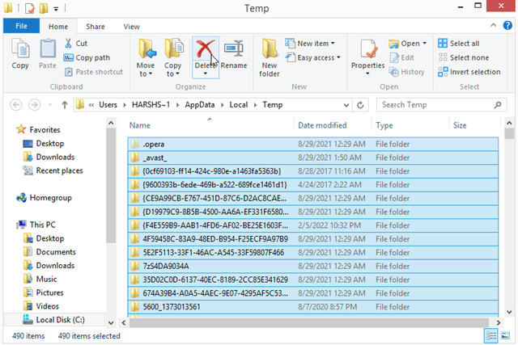Expand the Delete dropdown arrow
The height and width of the screenshot is (345, 518).
(205, 74)
